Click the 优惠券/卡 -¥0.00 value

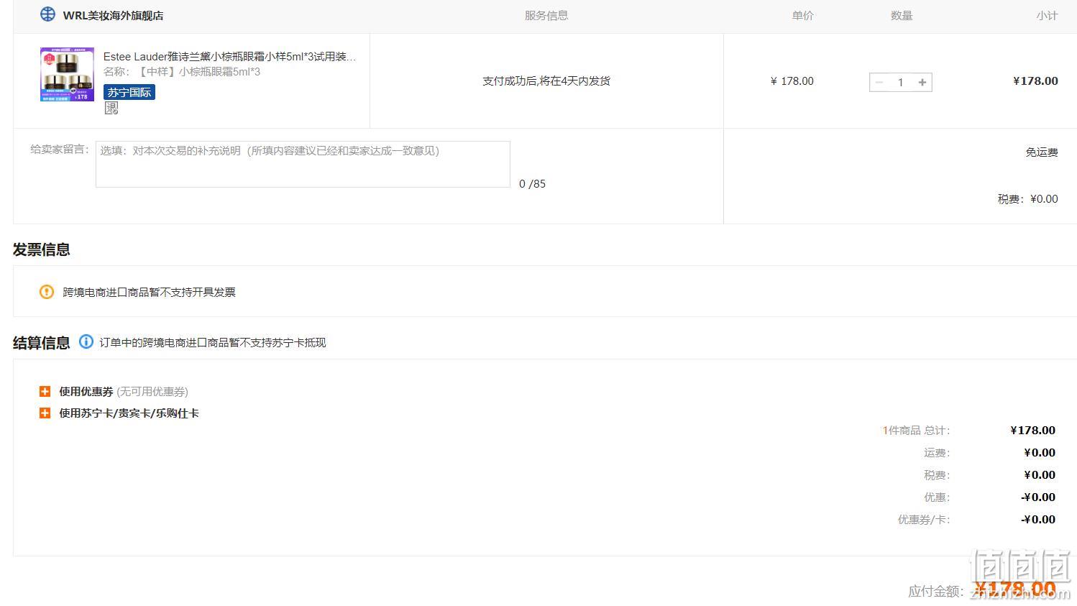1038,519
